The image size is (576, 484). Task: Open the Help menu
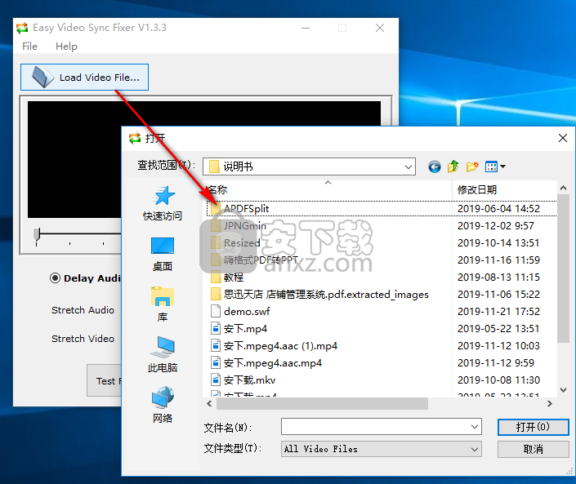[x=66, y=47]
